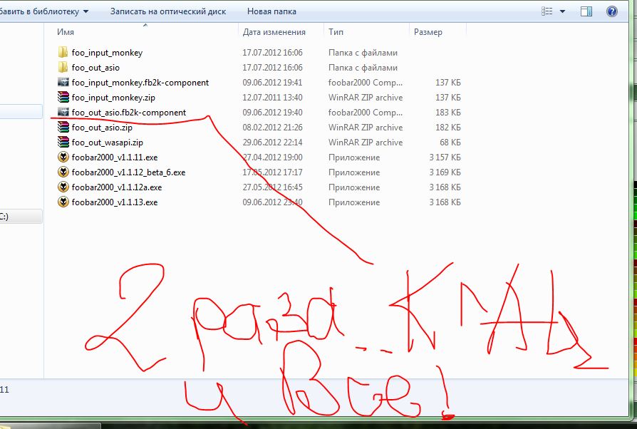Select file name foobar2000_v1.1.11.exe
Image resolution: width=637 pixels, height=429 pixels.
(115, 157)
